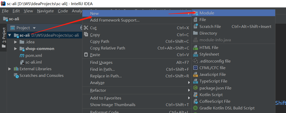Click the Maven pom.xml icon
286x113 pixels.
(22, 55)
